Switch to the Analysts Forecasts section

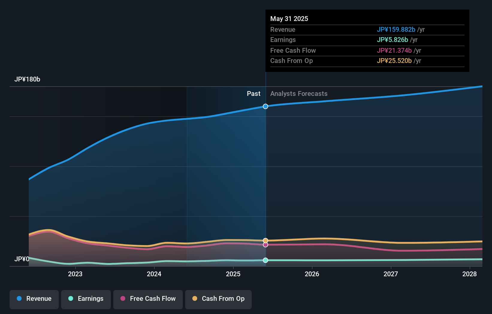pos(298,93)
